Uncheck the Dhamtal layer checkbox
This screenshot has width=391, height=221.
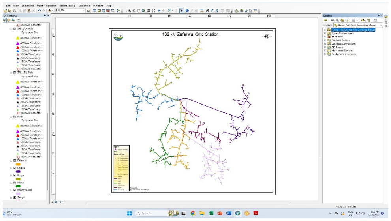click(x=15, y=161)
